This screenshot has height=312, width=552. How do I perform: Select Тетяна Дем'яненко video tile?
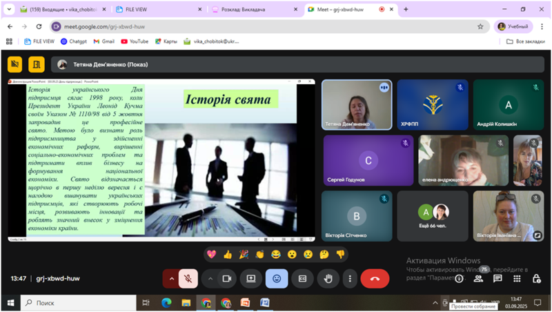pyautogui.click(x=357, y=105)
